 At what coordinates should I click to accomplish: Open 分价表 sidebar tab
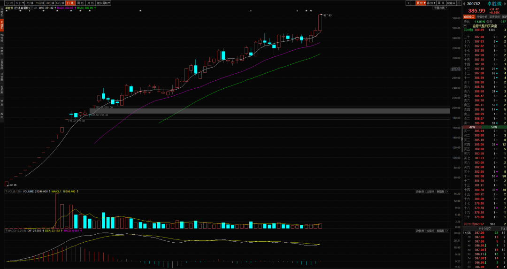click(2, 77)
